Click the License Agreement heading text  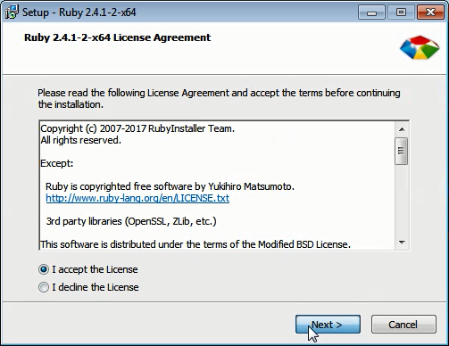(117, 37)
